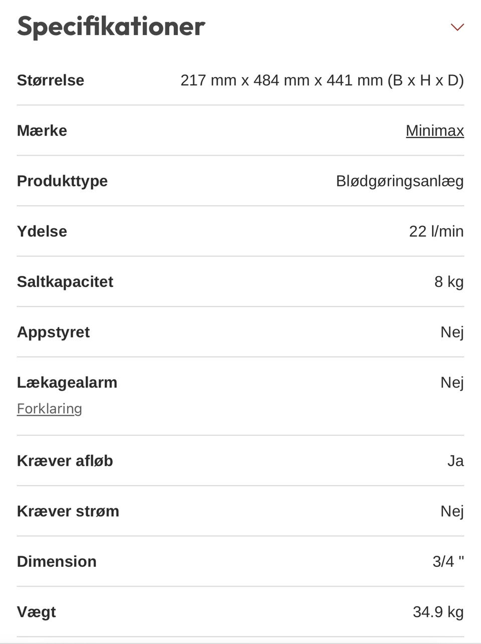
Task: Click the Lækagealarm label
Action: tap(67, 383)
